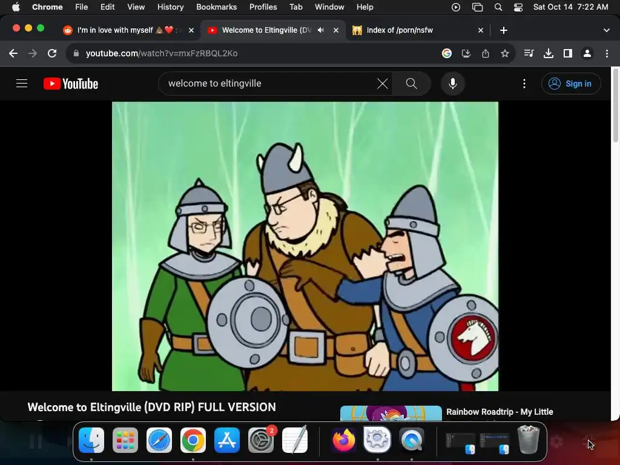The height and width of the screenshot is (465, 620).
Task: Expand the tab search chevron
Action: pyautogui.click(x=607, y=30)
